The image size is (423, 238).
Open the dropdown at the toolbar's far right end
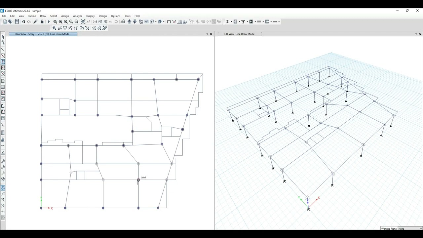click(x=279, y=21)
